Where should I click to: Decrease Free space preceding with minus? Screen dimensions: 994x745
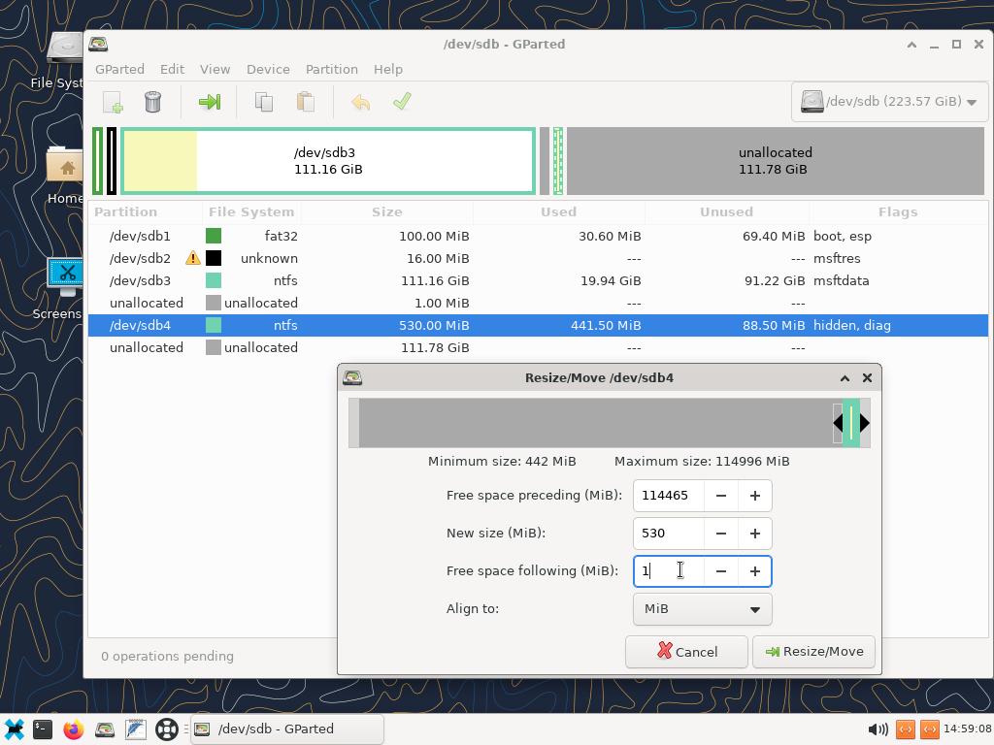coord(720,496)
